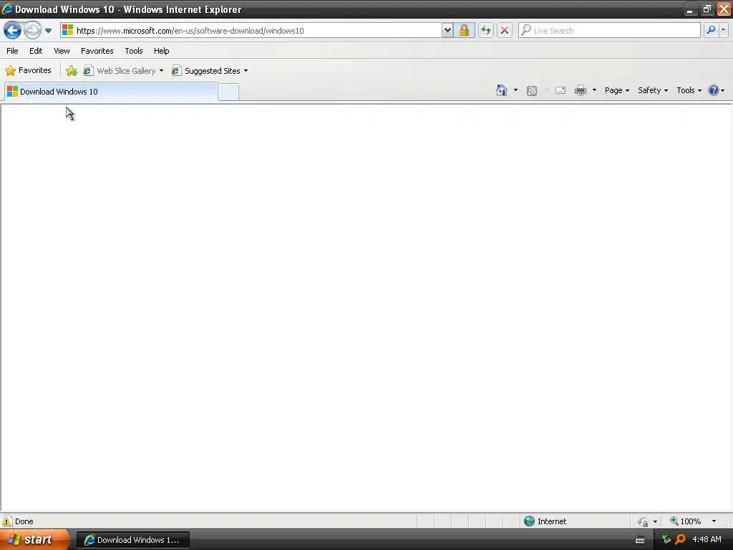Expand the address bar history dropdown
Viewport: 733px width, 550px height.
[x=447, y=30]
